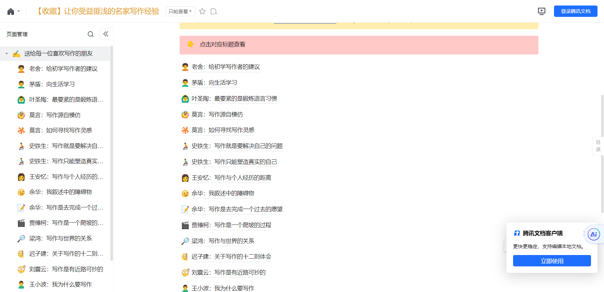604x292 pixels.
Task: Follow link 迟子建：关于写作的十二则体会
Action: 231,257
